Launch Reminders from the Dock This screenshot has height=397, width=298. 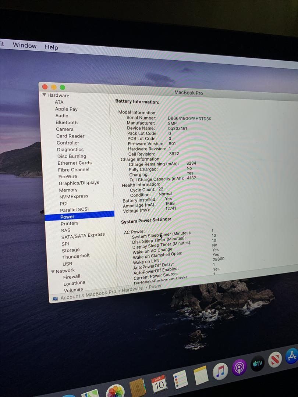tap(180, 379)
